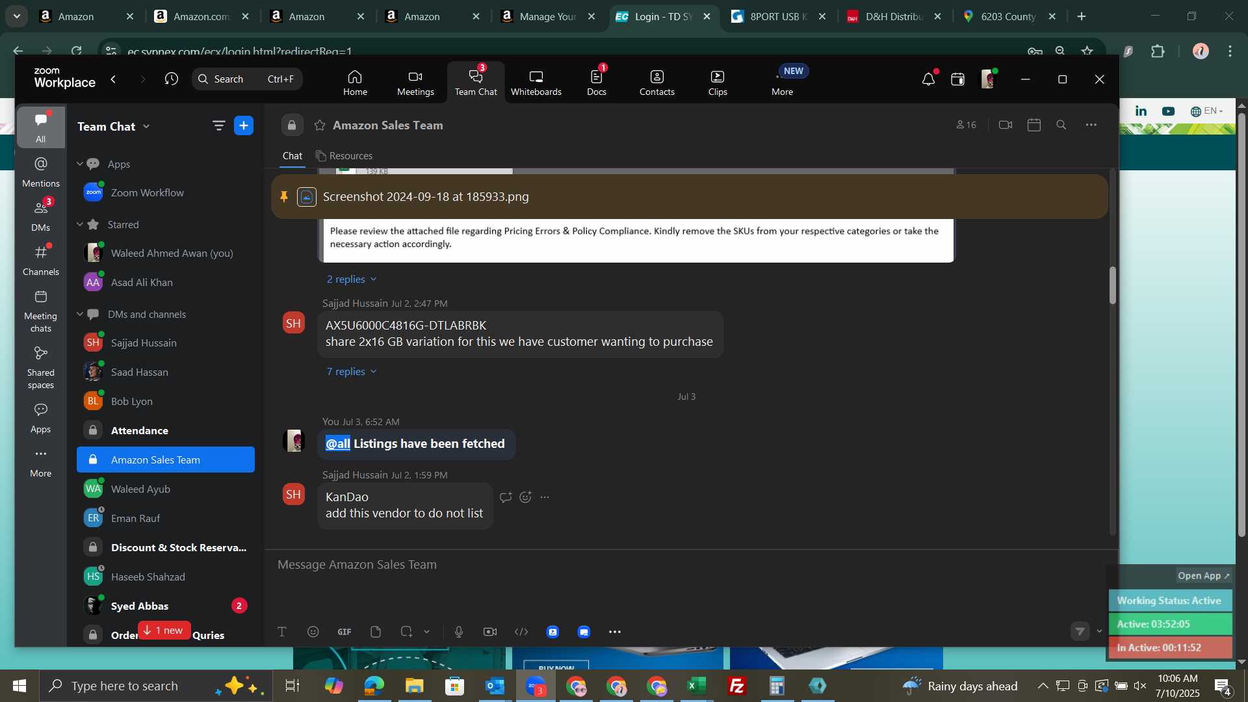Click the chat scrollbar thumb
Screen dimensions: 1248x702
coord(1112,285)
